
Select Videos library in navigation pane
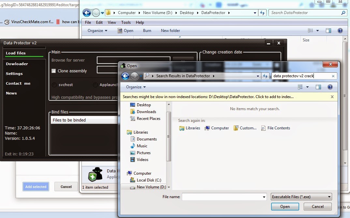pos(139,160)
